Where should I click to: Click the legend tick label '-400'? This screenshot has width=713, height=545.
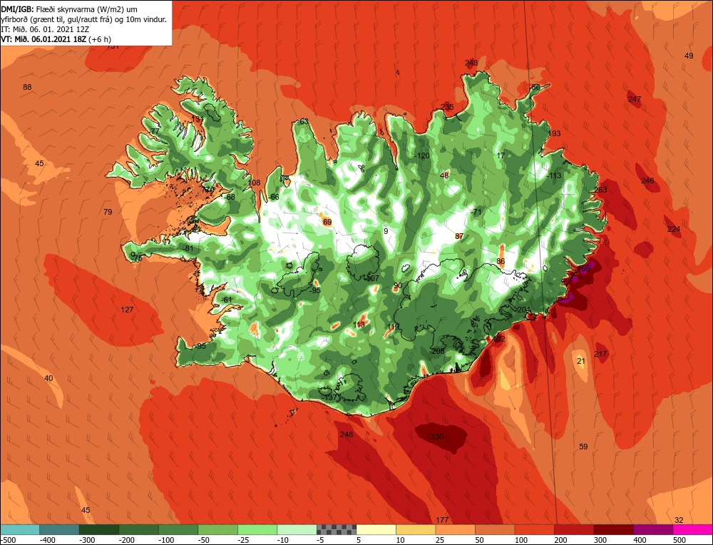click(47, 540)
